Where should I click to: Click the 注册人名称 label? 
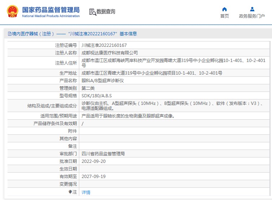pos(66,53)
